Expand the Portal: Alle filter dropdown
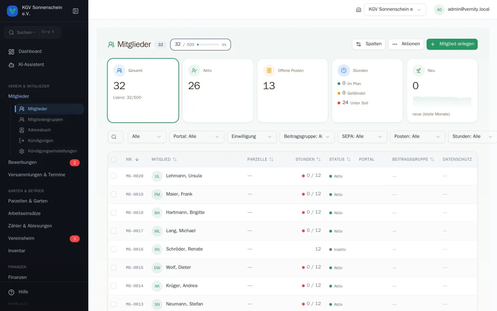Screen dimensions: 497x311 tap(196, 137)
